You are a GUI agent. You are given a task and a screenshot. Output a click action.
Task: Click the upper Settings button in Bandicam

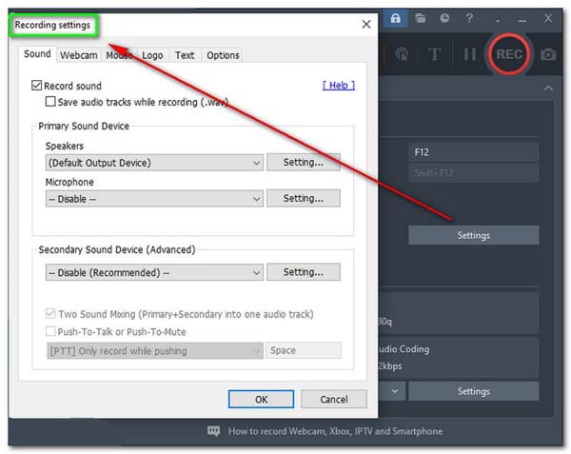click(474, 235)
